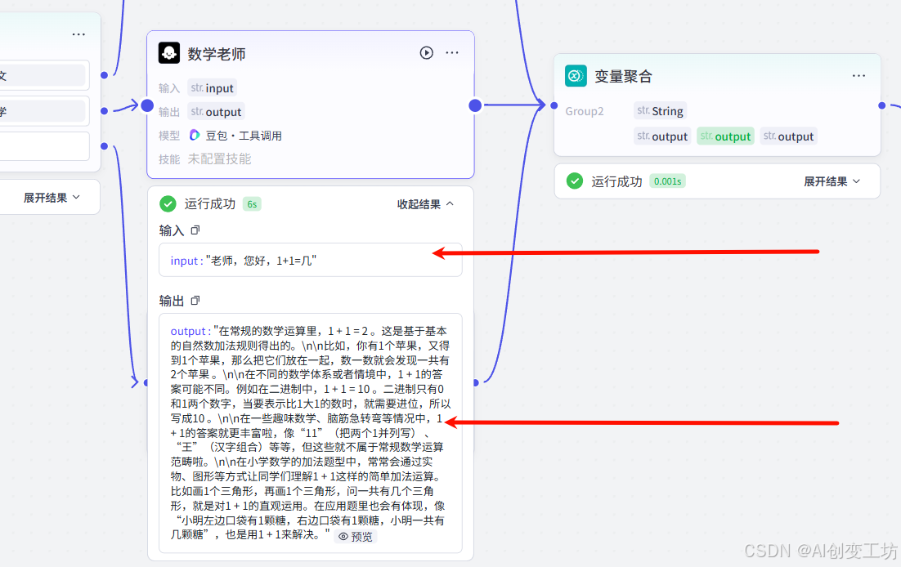901x567 pixels.
Task: Expand results under left node via 展开结果
Action: 52,198
